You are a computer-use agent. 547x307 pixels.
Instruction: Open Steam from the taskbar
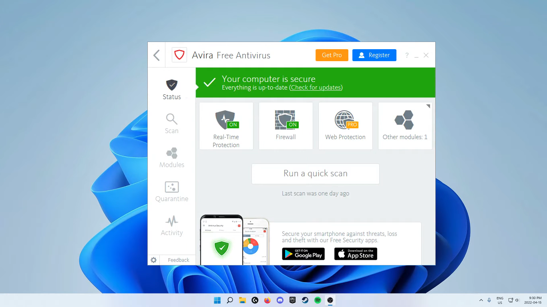305,300
